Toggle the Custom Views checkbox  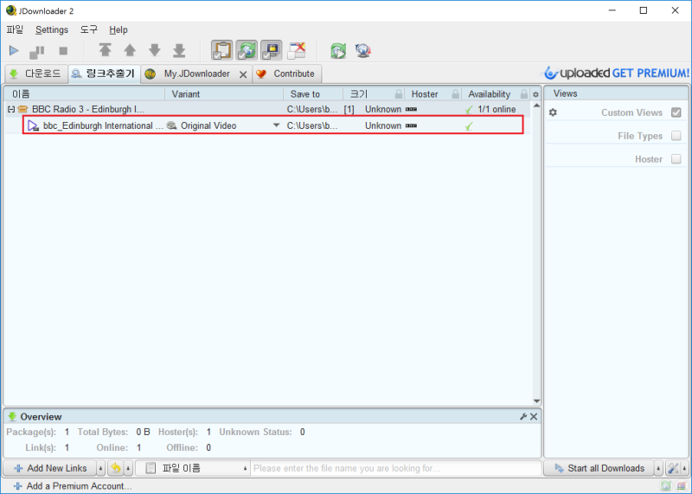pyautogui.click(x=676, y=112)
